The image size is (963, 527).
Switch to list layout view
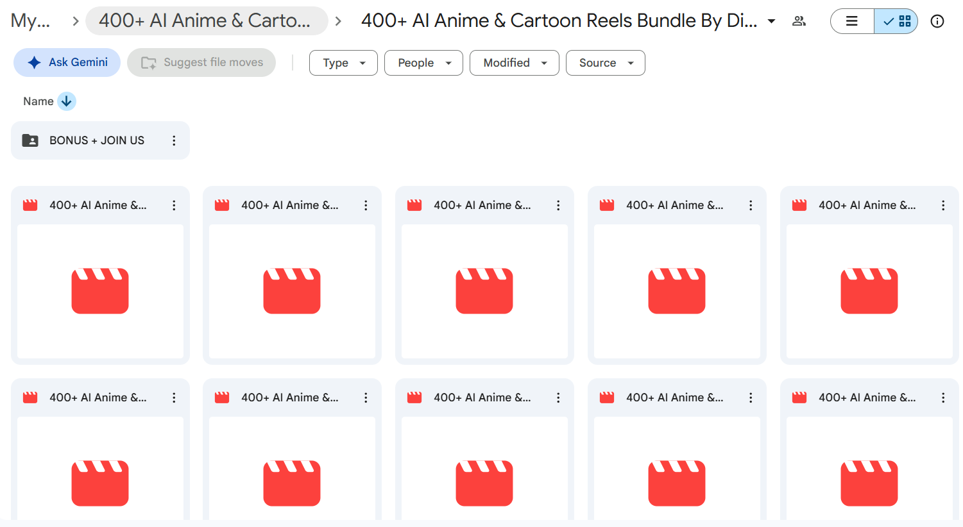click(852, 21)
